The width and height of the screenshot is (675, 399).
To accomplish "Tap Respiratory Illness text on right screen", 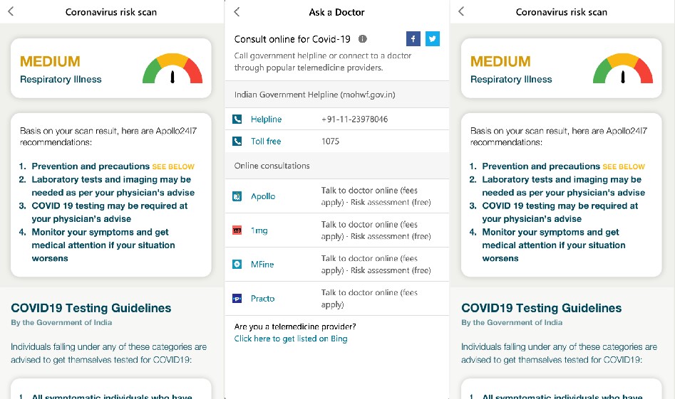I will click(511, 79).
